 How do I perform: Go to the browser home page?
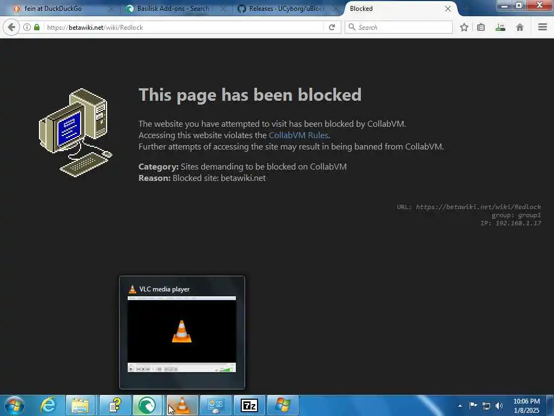pyautogui.click(x=520, y=27)
